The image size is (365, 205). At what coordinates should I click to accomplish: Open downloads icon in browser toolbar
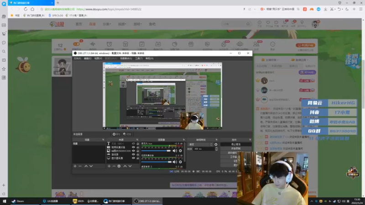click(x=325, y=9)
